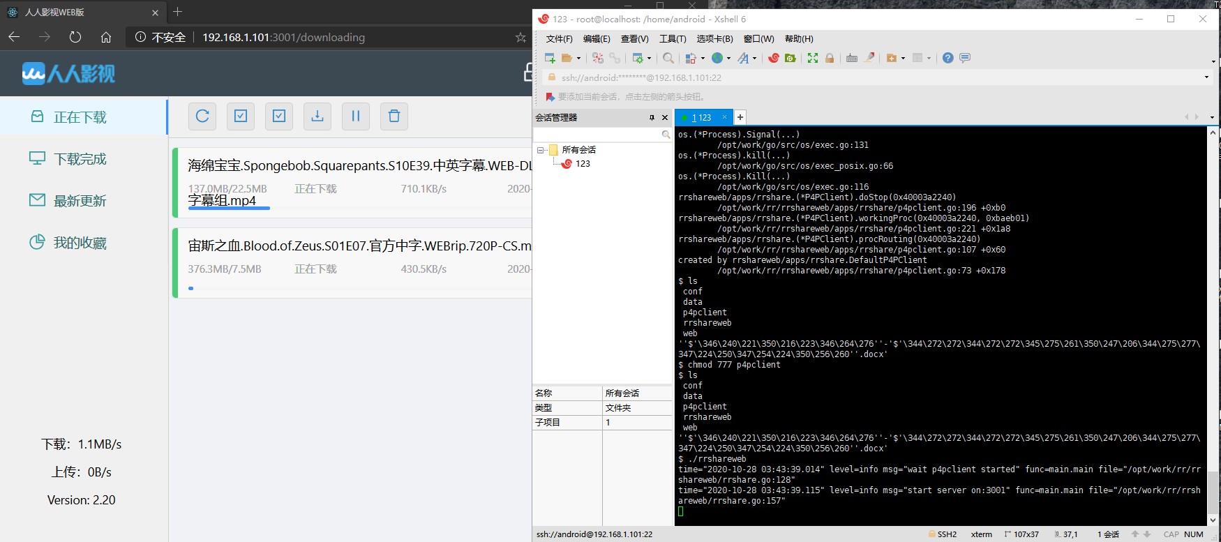The image size is (1221, 542).
Task: Click the trash delete button
Action: 394,116
